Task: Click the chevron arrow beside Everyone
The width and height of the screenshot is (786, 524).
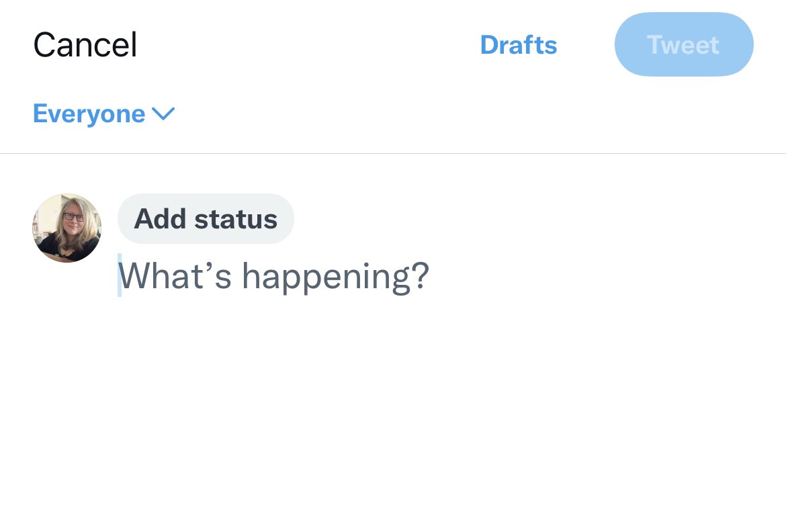Action: (163, 114)
